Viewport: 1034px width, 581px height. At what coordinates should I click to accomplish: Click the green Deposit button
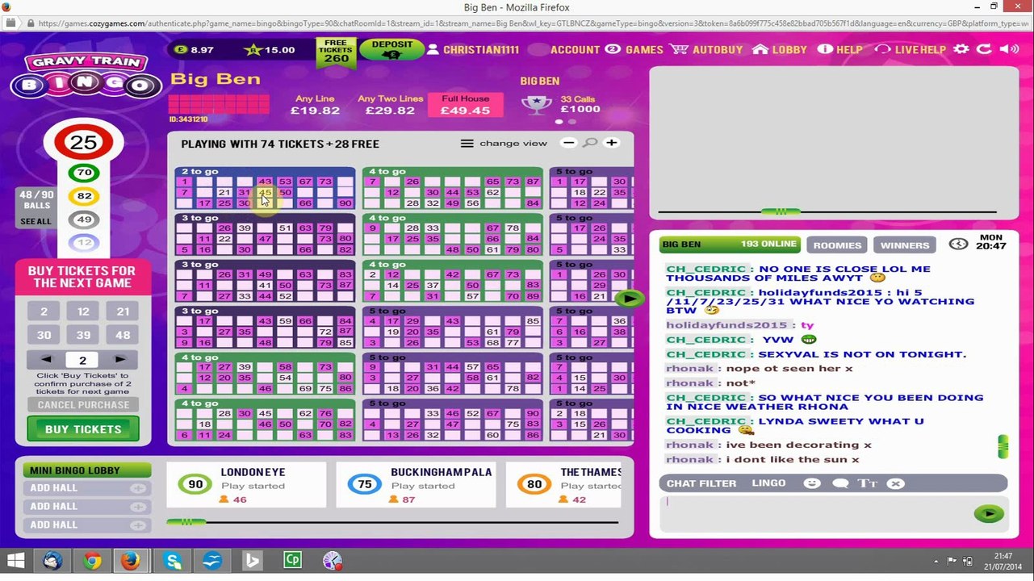391,49
